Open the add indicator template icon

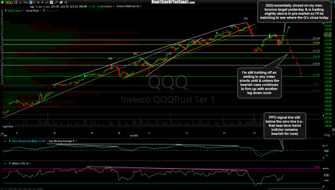click(52, 2)
